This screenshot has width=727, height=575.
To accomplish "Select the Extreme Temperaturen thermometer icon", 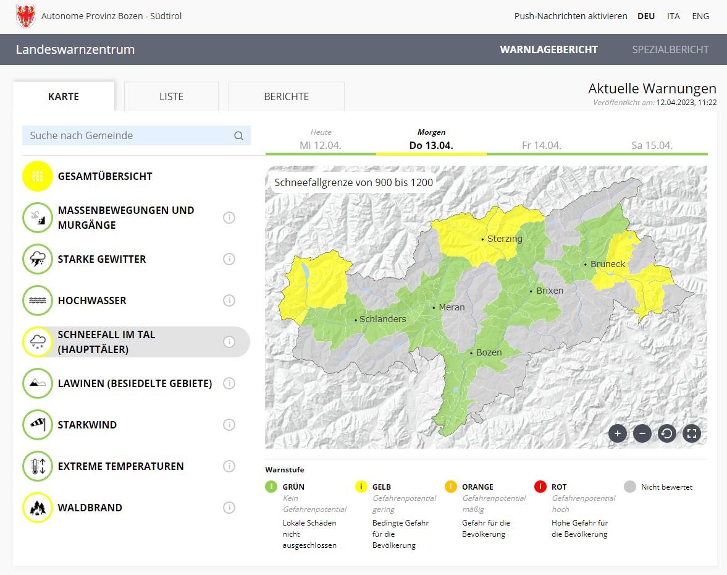I will pyautogui.click(x=38, y=466).
